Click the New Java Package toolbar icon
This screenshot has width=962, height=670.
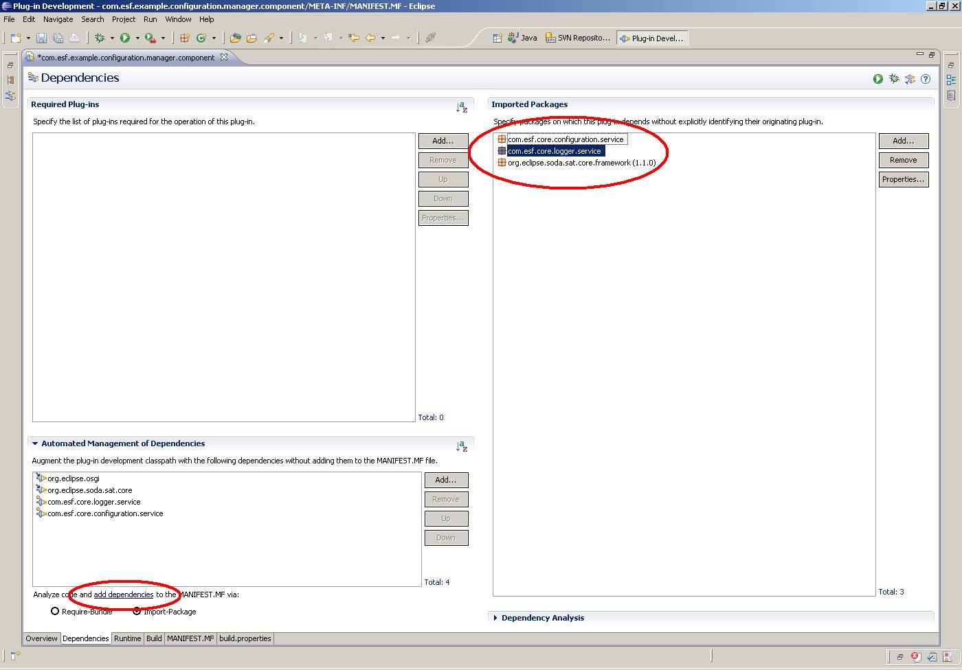(x=184, y=38)
